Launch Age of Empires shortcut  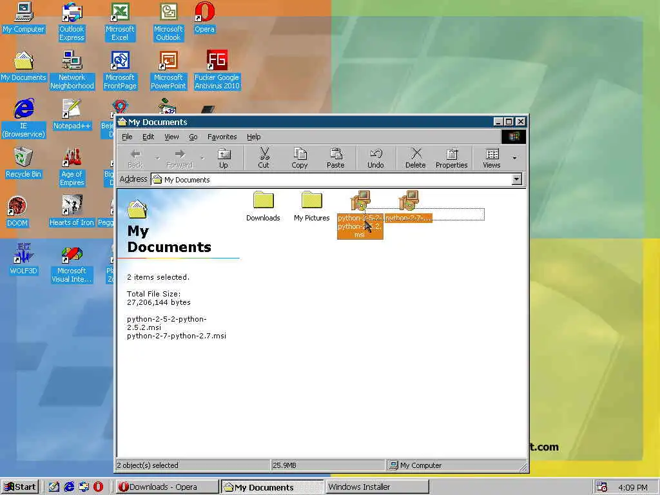pos(72,167)
